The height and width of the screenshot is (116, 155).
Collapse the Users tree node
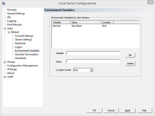point(5,29)
